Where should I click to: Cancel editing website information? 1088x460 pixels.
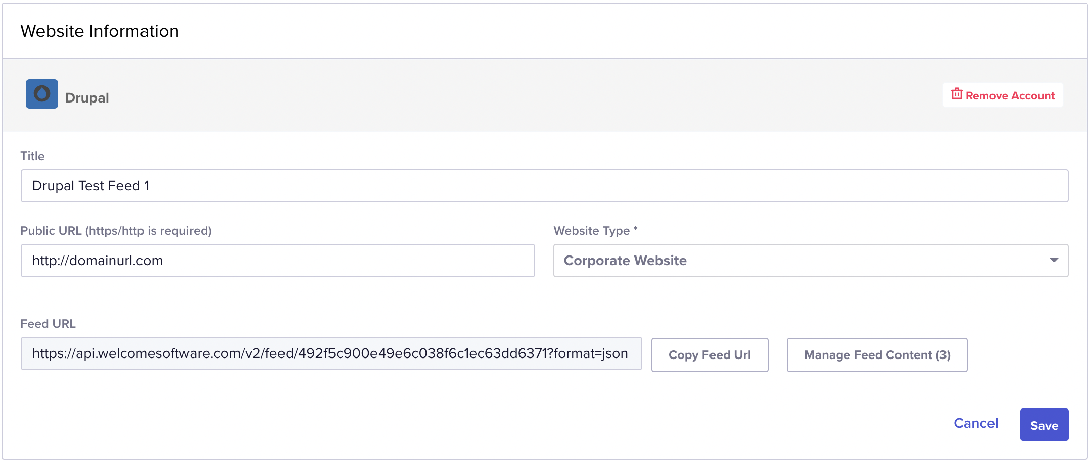pyautogui.click(x=976, y=423)
